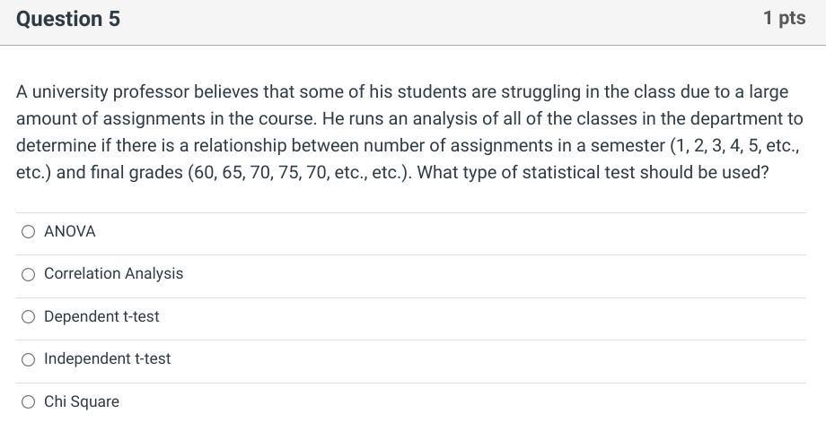This screenshot has width=826, height=448.
Task: Pick the Dependent t-test radio button
Action: click(x=30, y=317)
